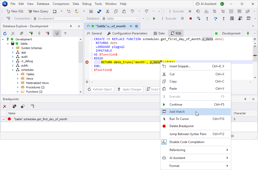Click the Cut scissors icon in toolbar
The width and height of the screenshot is (258, 170).
pos(108,11)
